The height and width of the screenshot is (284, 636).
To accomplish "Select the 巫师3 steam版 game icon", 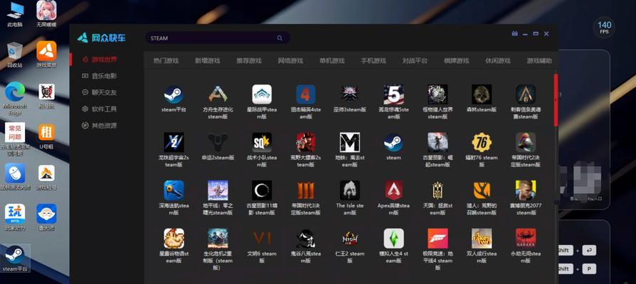I will 349,94.
